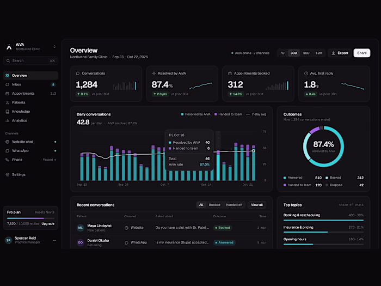The image size is (381, 286).
Task: Toggle Resolved by AiVA chart legend
Action: 196,114
